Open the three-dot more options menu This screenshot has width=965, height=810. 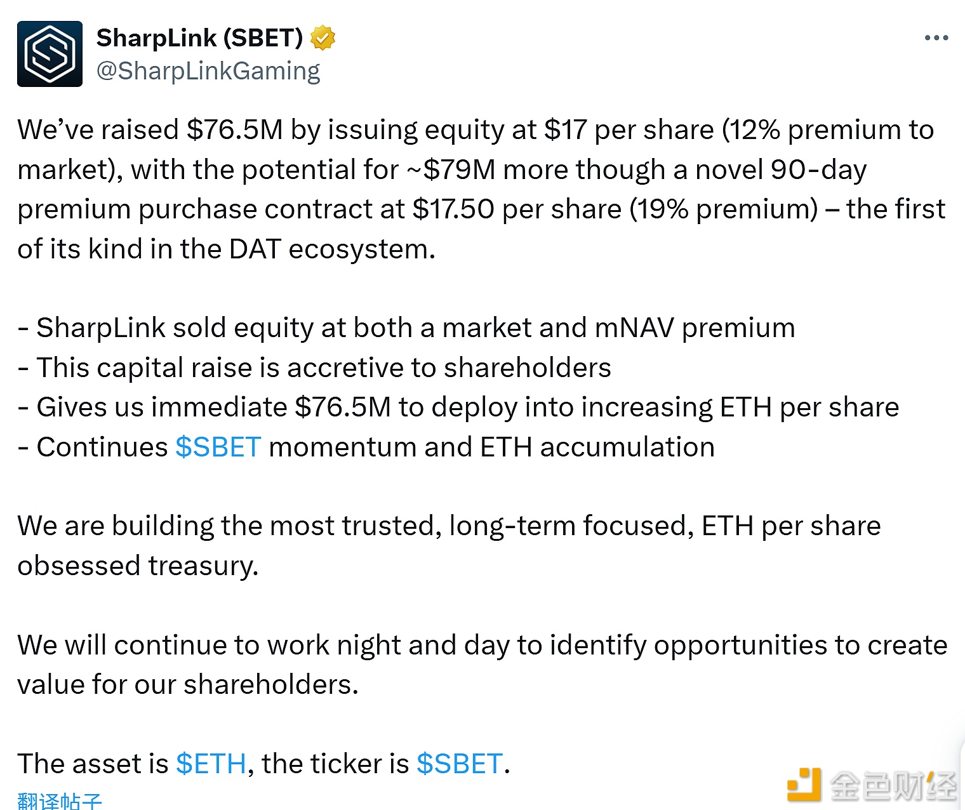[936, 39]
